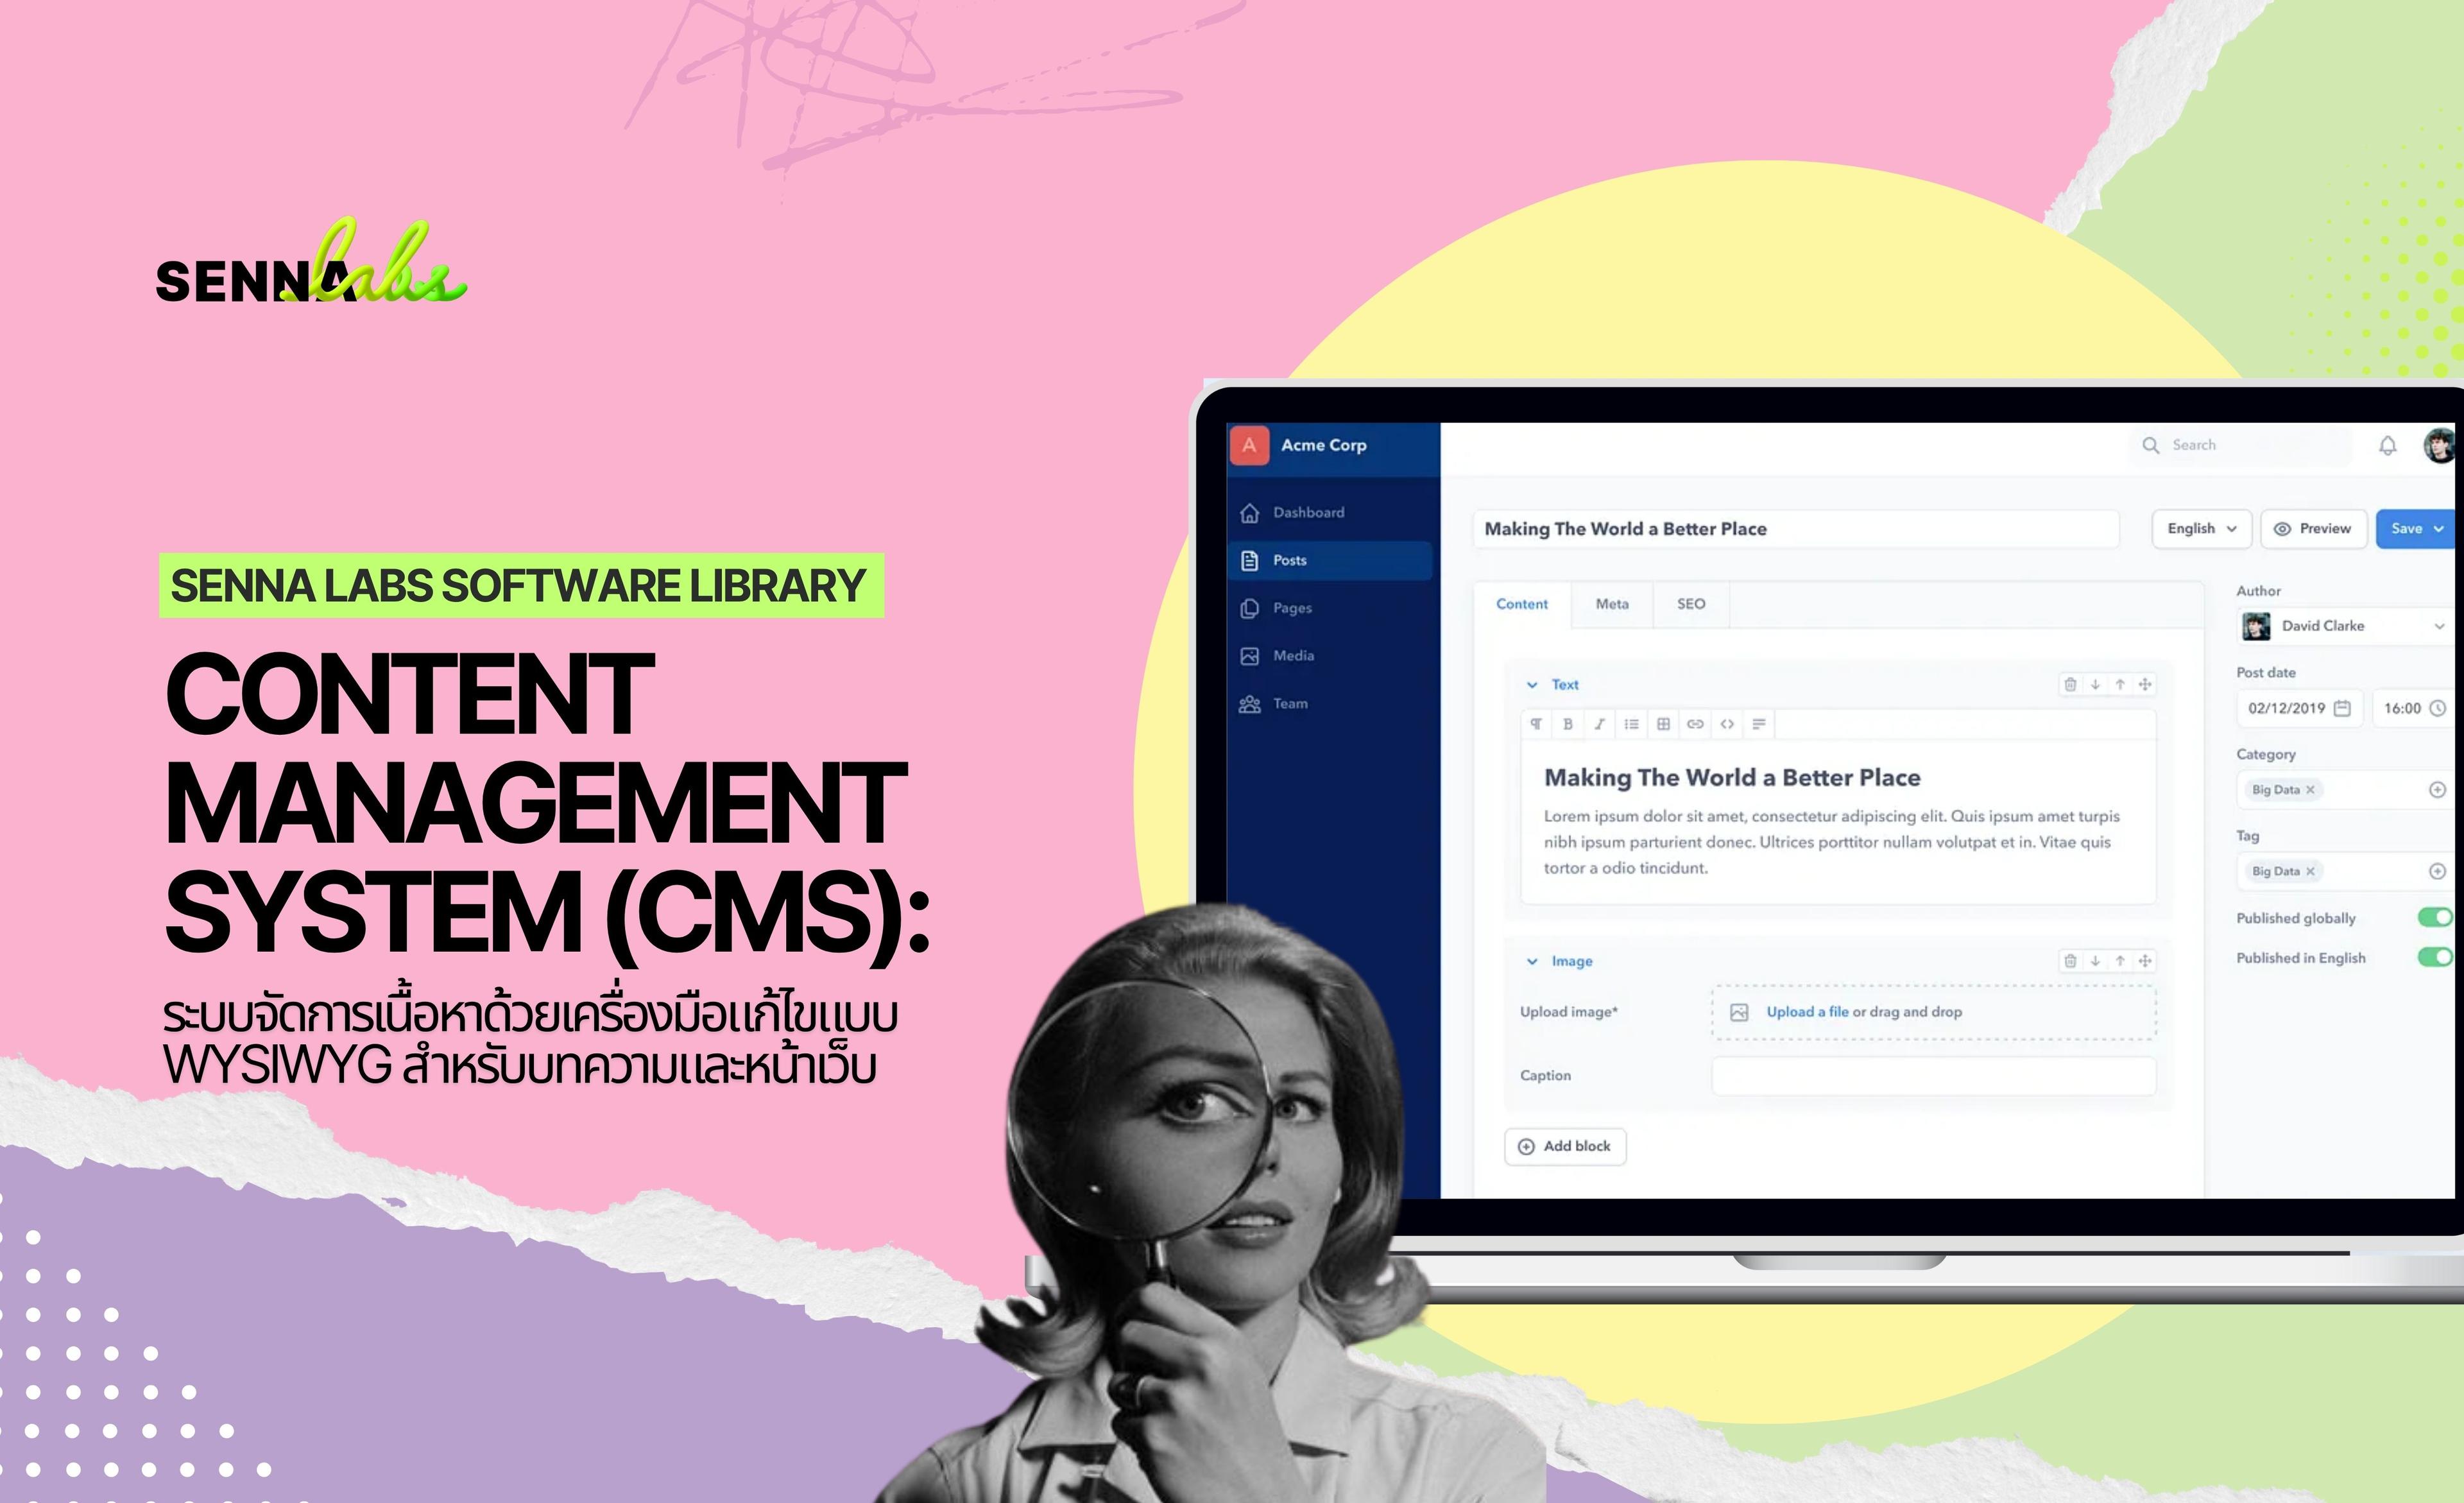Click the code view icon

(x=1727, y=724)
